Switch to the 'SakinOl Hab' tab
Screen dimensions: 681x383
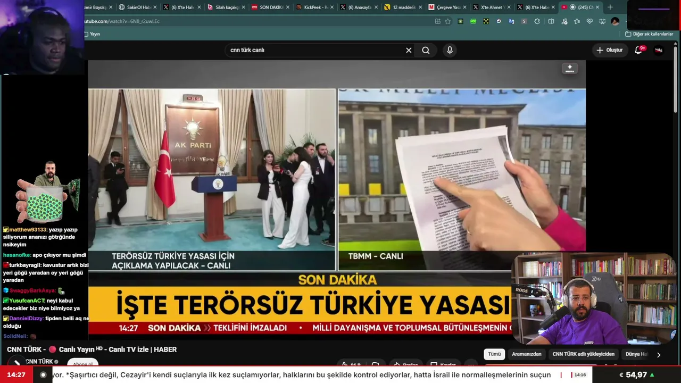[136, 7]
